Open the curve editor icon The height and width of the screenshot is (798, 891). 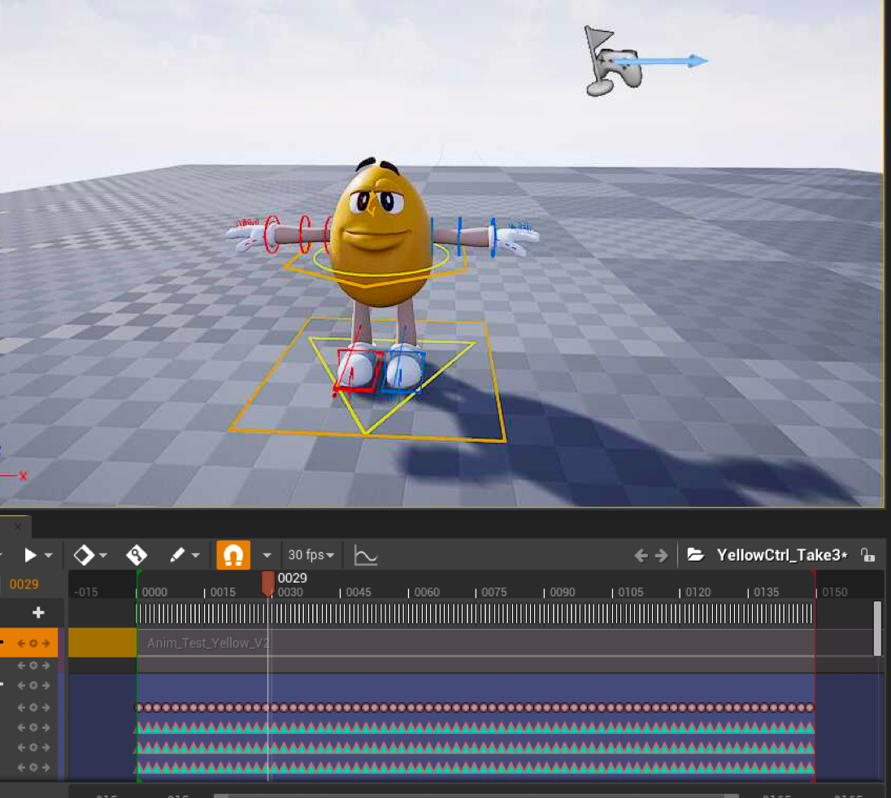(x=365, y=555)
